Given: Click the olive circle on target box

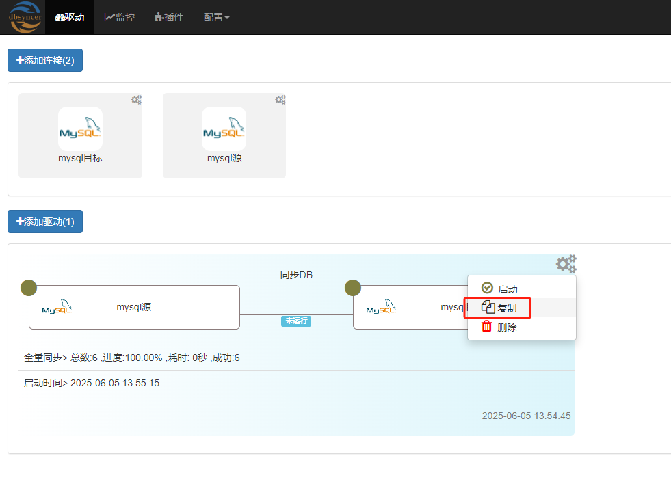Looking at the screenshot, I should point(353,288).
